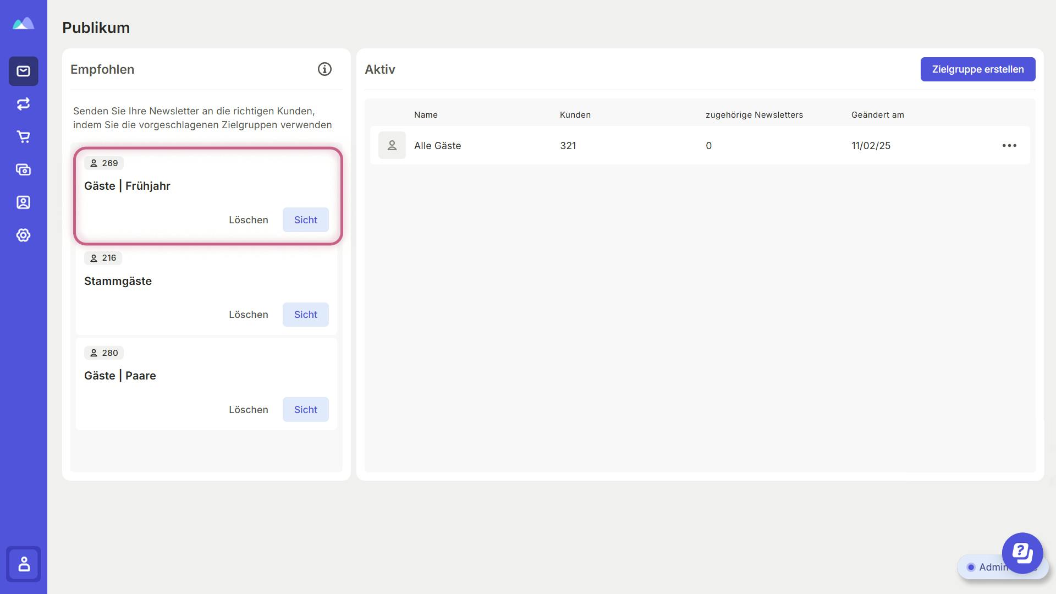Click Löschen on Stammgäste card
The width and height of the screenshot is (1056, 594).
pos(249,315)
